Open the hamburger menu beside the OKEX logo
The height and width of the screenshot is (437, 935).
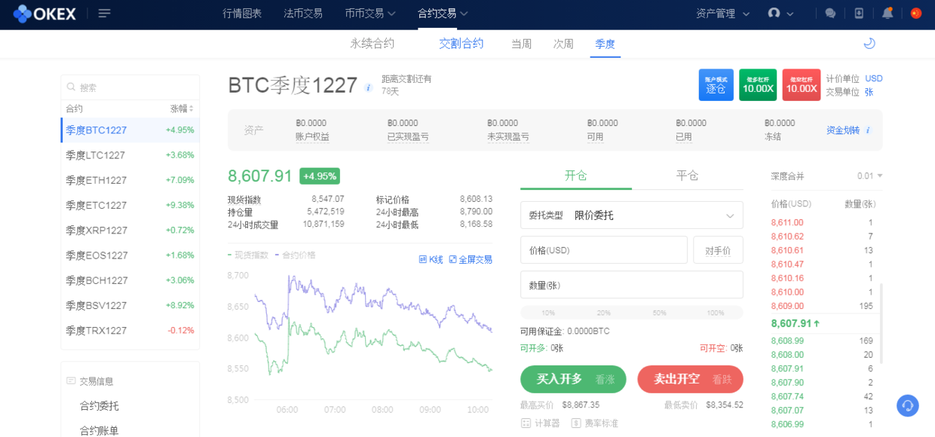[105, 14]
